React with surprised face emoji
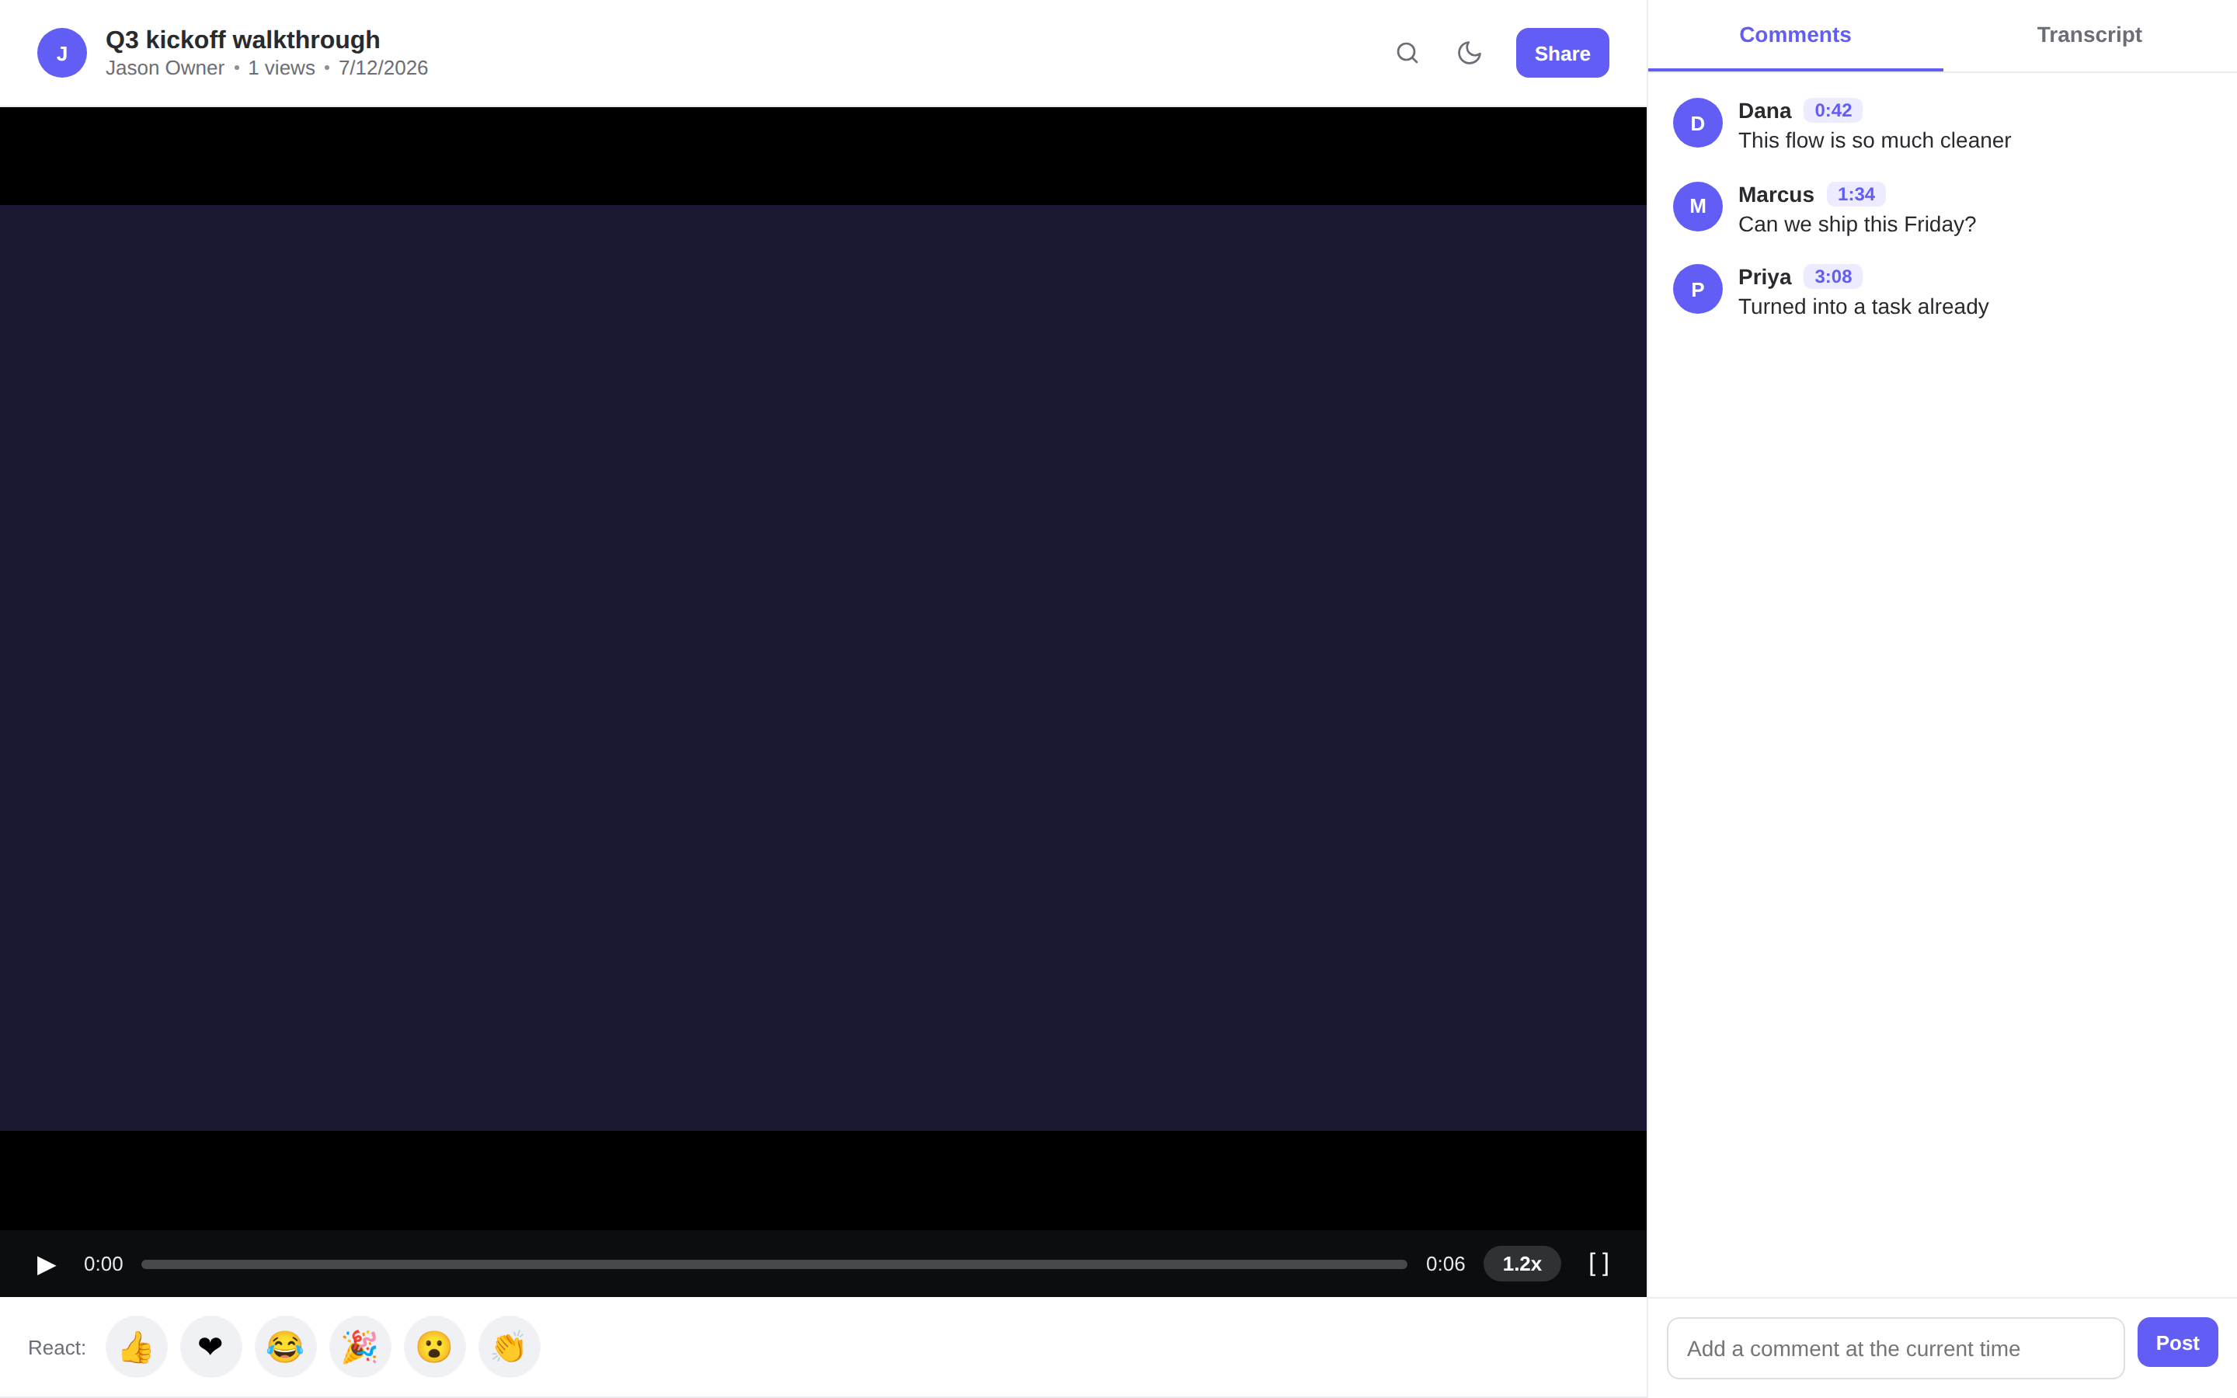 point(434,1348)
